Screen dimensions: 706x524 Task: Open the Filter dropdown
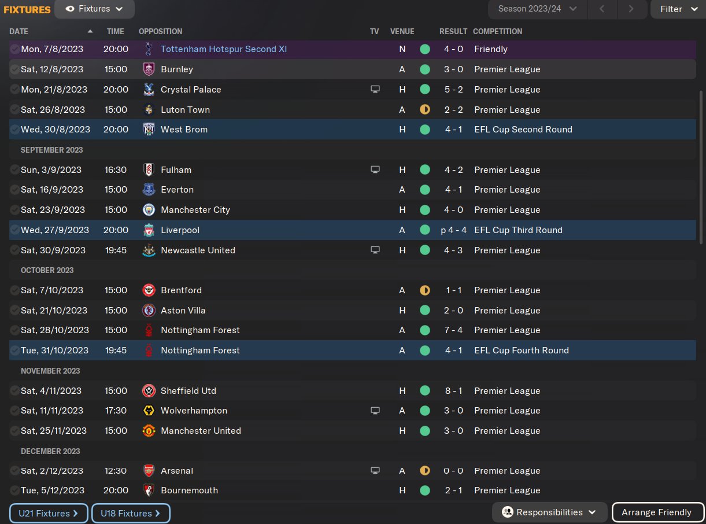pyautogui.click(x=678, y=9)
